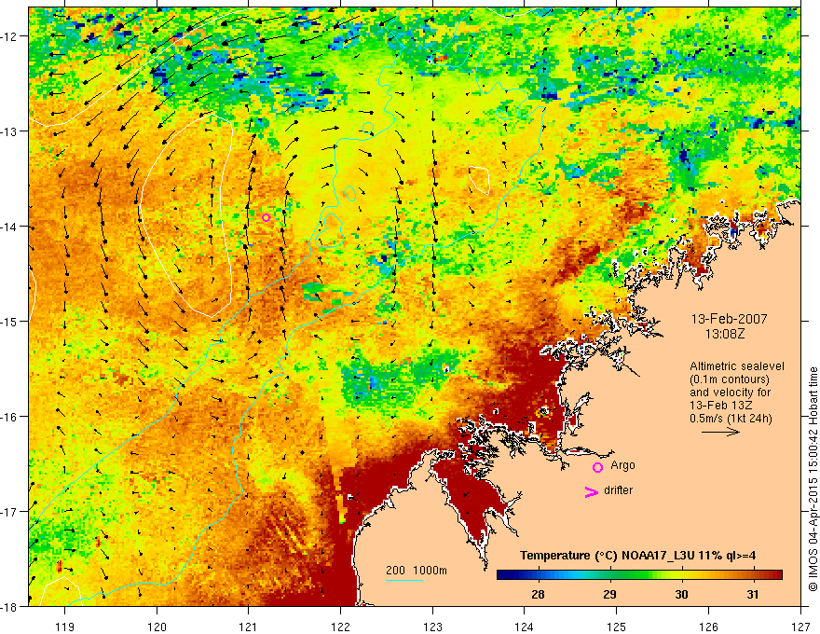Click the longitude '126' axis label
Image resolution: width=820 pixels, height=634 pixels.
click(708, 627)
